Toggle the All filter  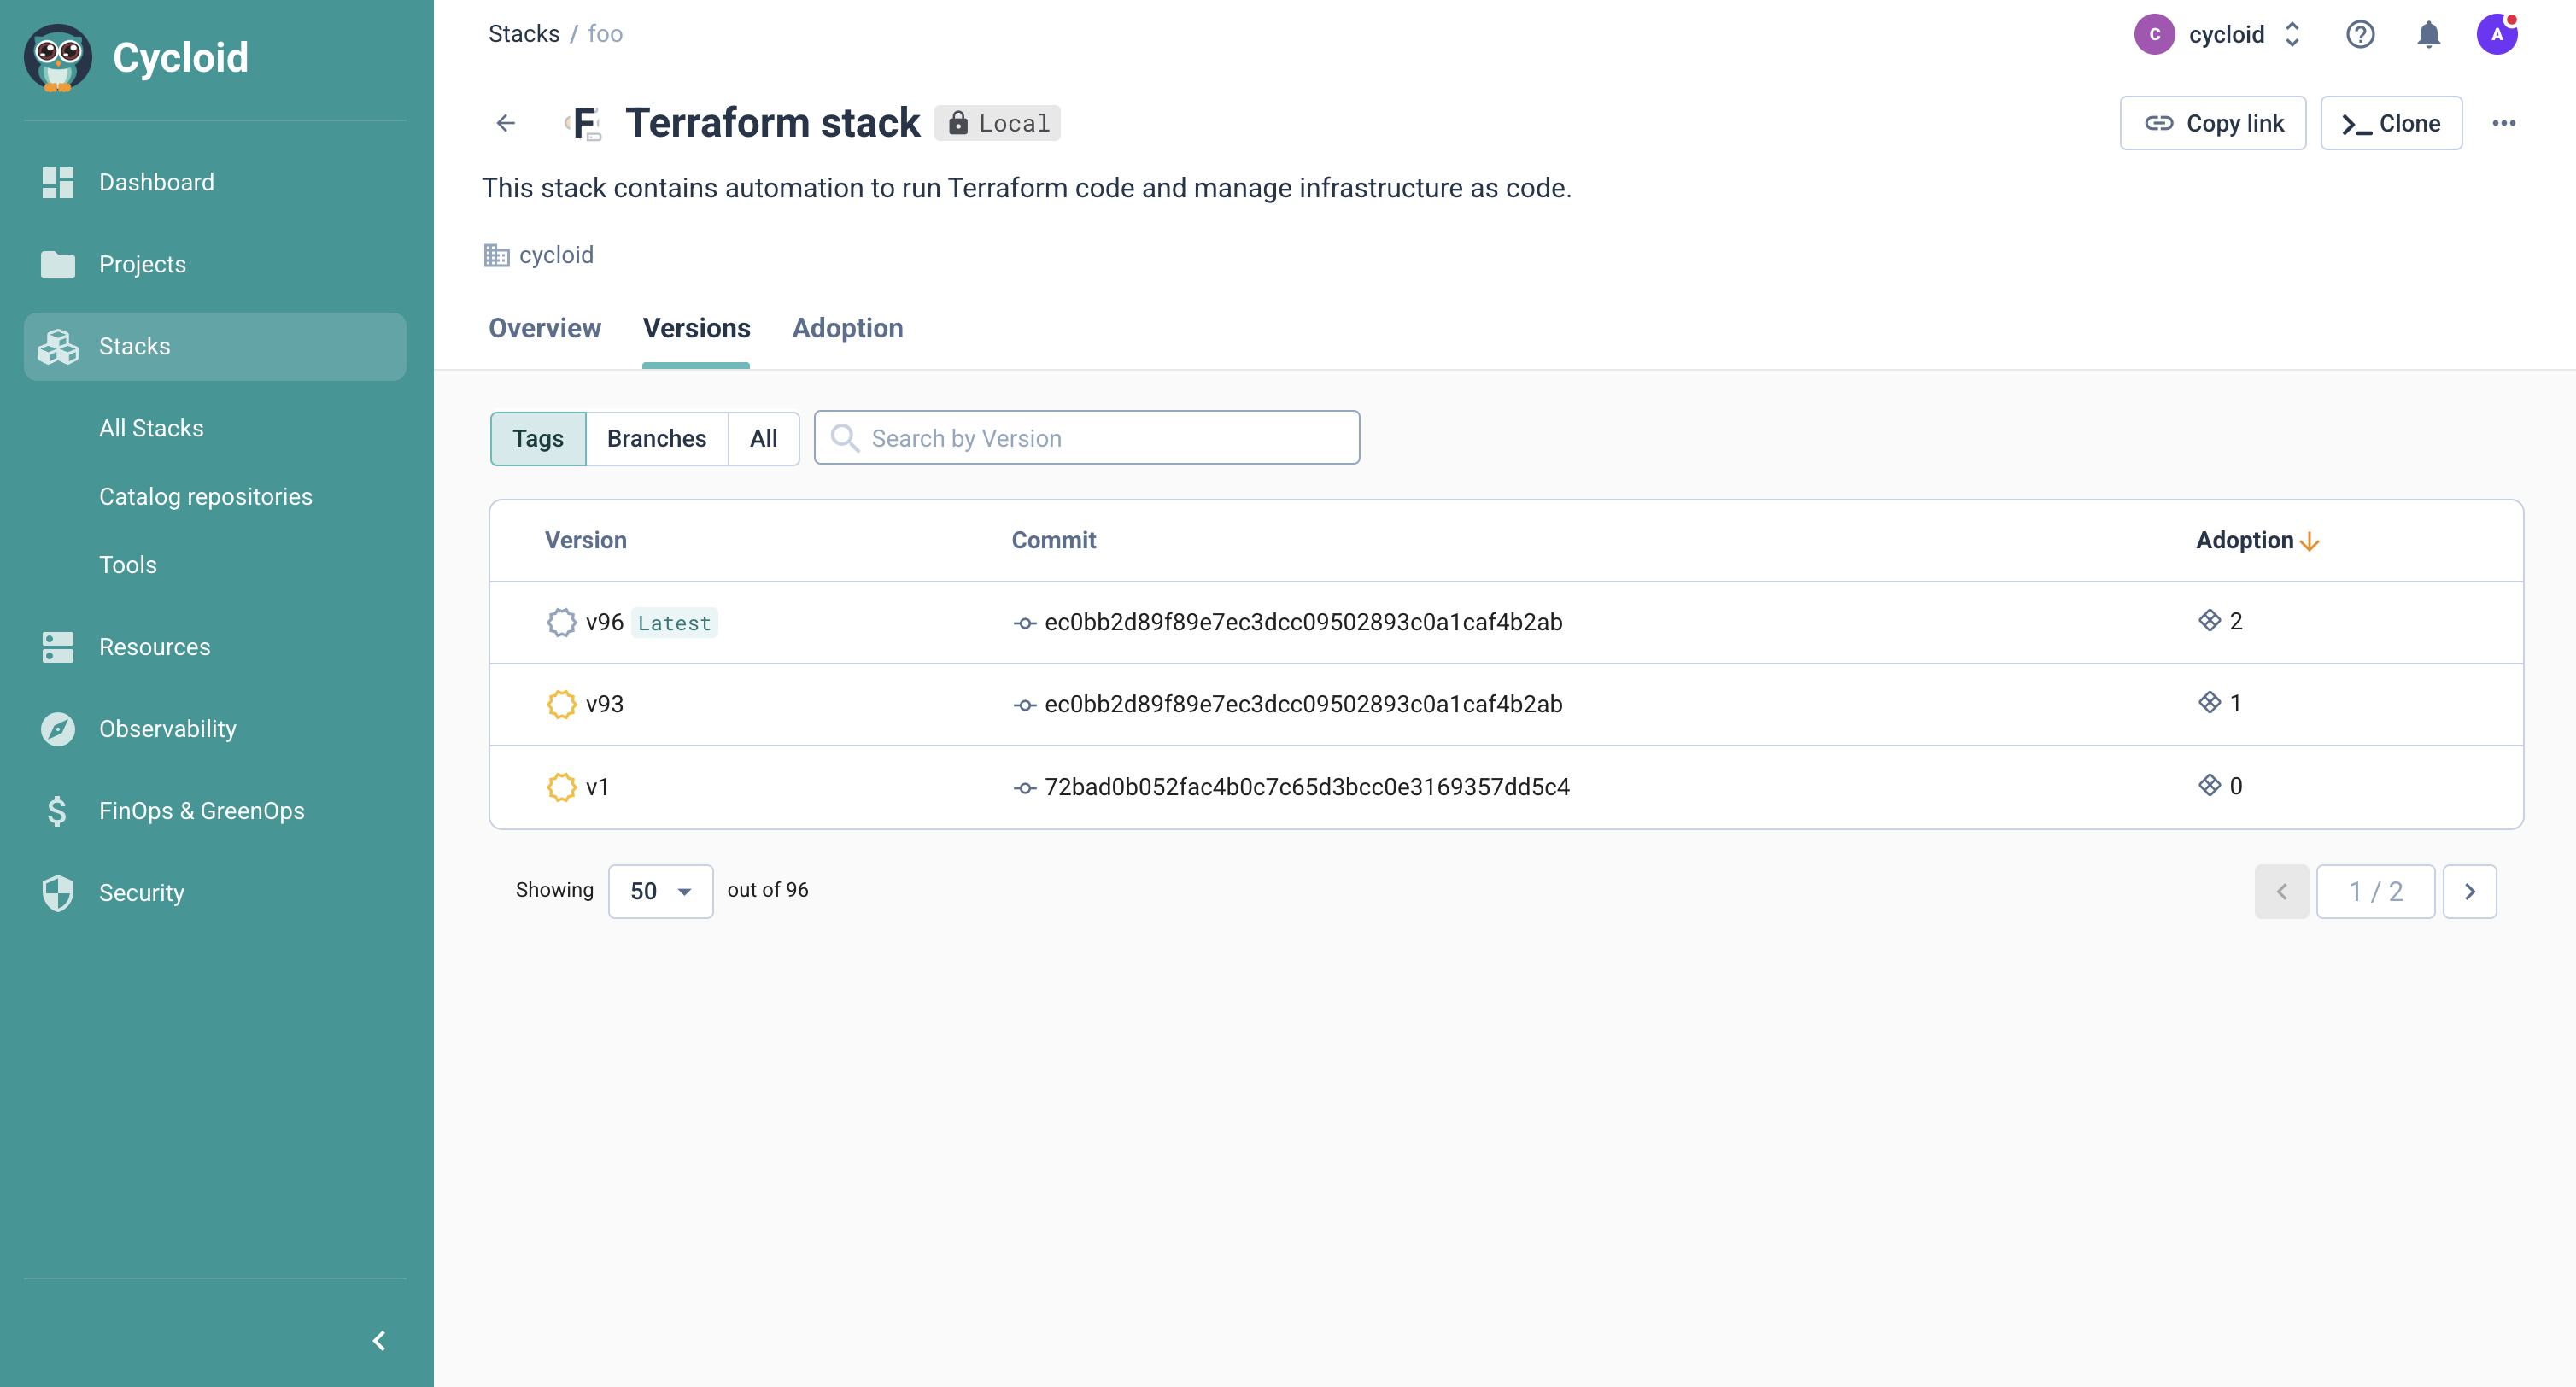tap(764, 438)
